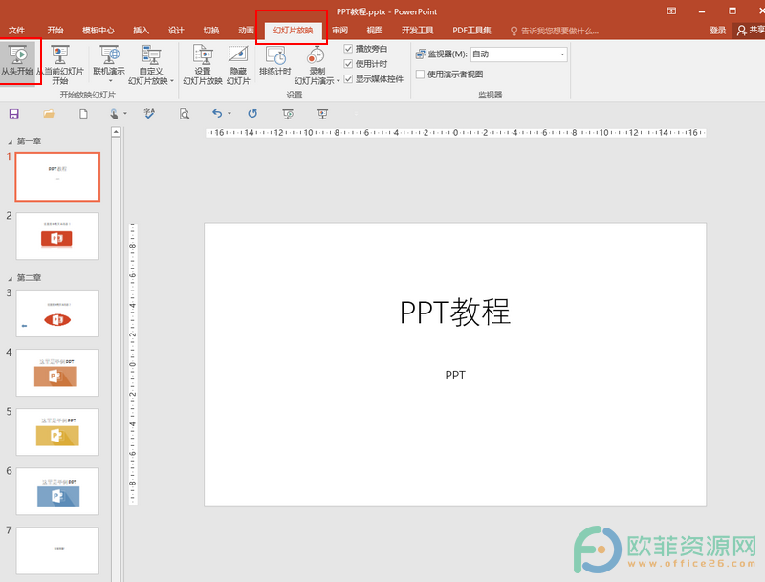
Task: Click the ribbon display options icon in title bar
Action: (671, 11)
